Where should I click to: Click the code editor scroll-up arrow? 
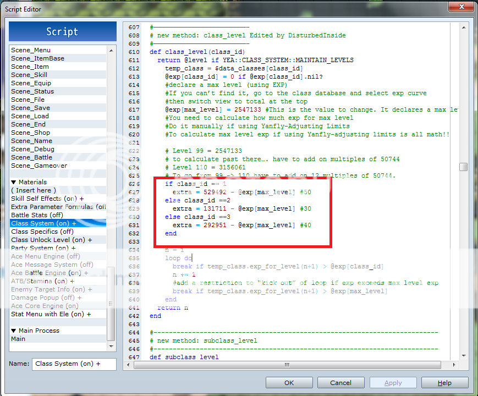coord(464,26)
